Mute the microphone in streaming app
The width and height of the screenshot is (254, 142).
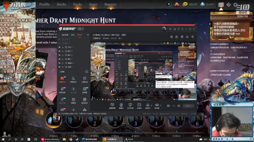tap(148, 106)
